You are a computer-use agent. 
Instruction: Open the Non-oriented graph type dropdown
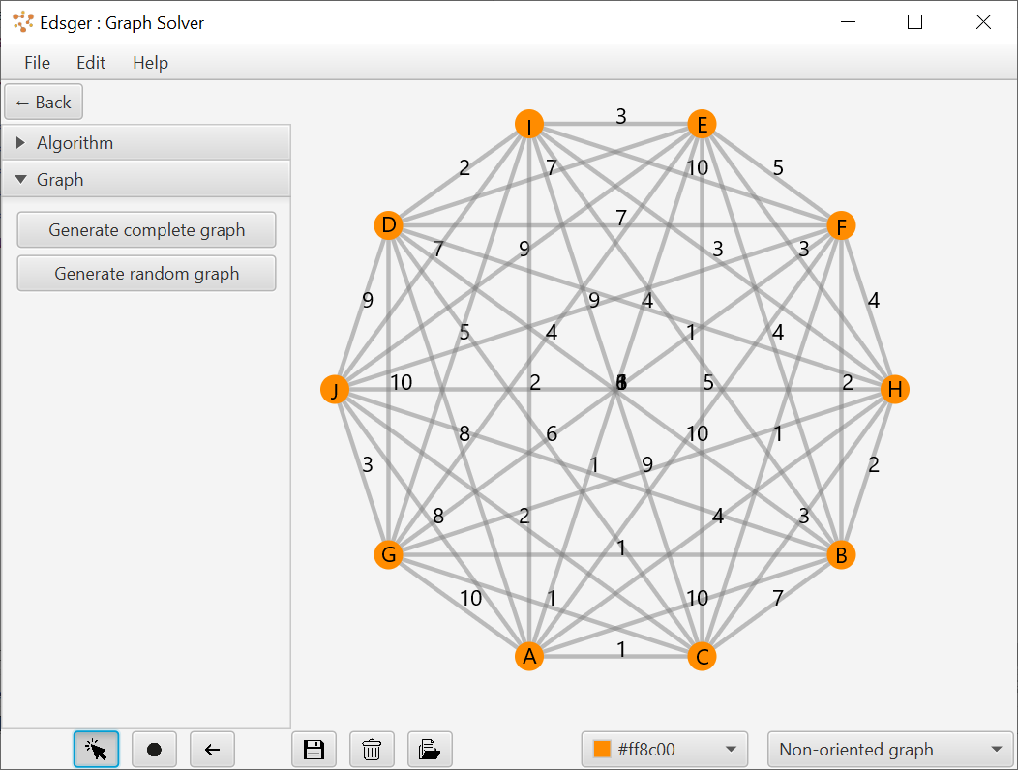coord(890,750)
